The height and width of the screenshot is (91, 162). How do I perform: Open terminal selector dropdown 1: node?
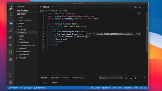click(111, 78)
